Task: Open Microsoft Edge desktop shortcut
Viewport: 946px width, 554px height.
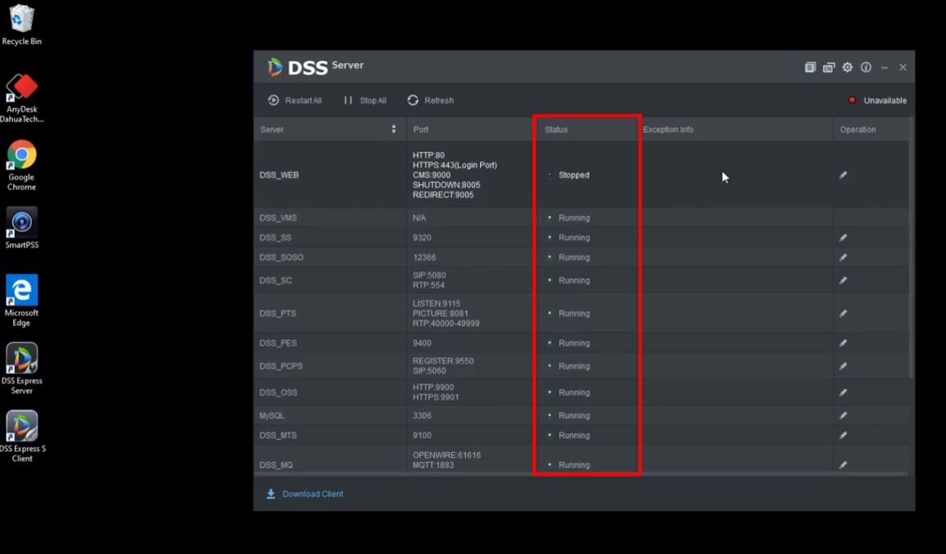Action: click(x=21, y=300)
